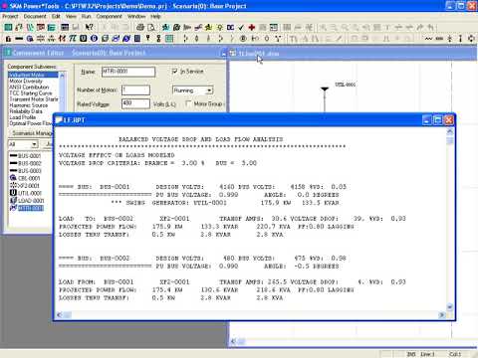Click the LF.RPT vertical scrollbar down arrow
The image size is (478, 358).
(450, 306)
